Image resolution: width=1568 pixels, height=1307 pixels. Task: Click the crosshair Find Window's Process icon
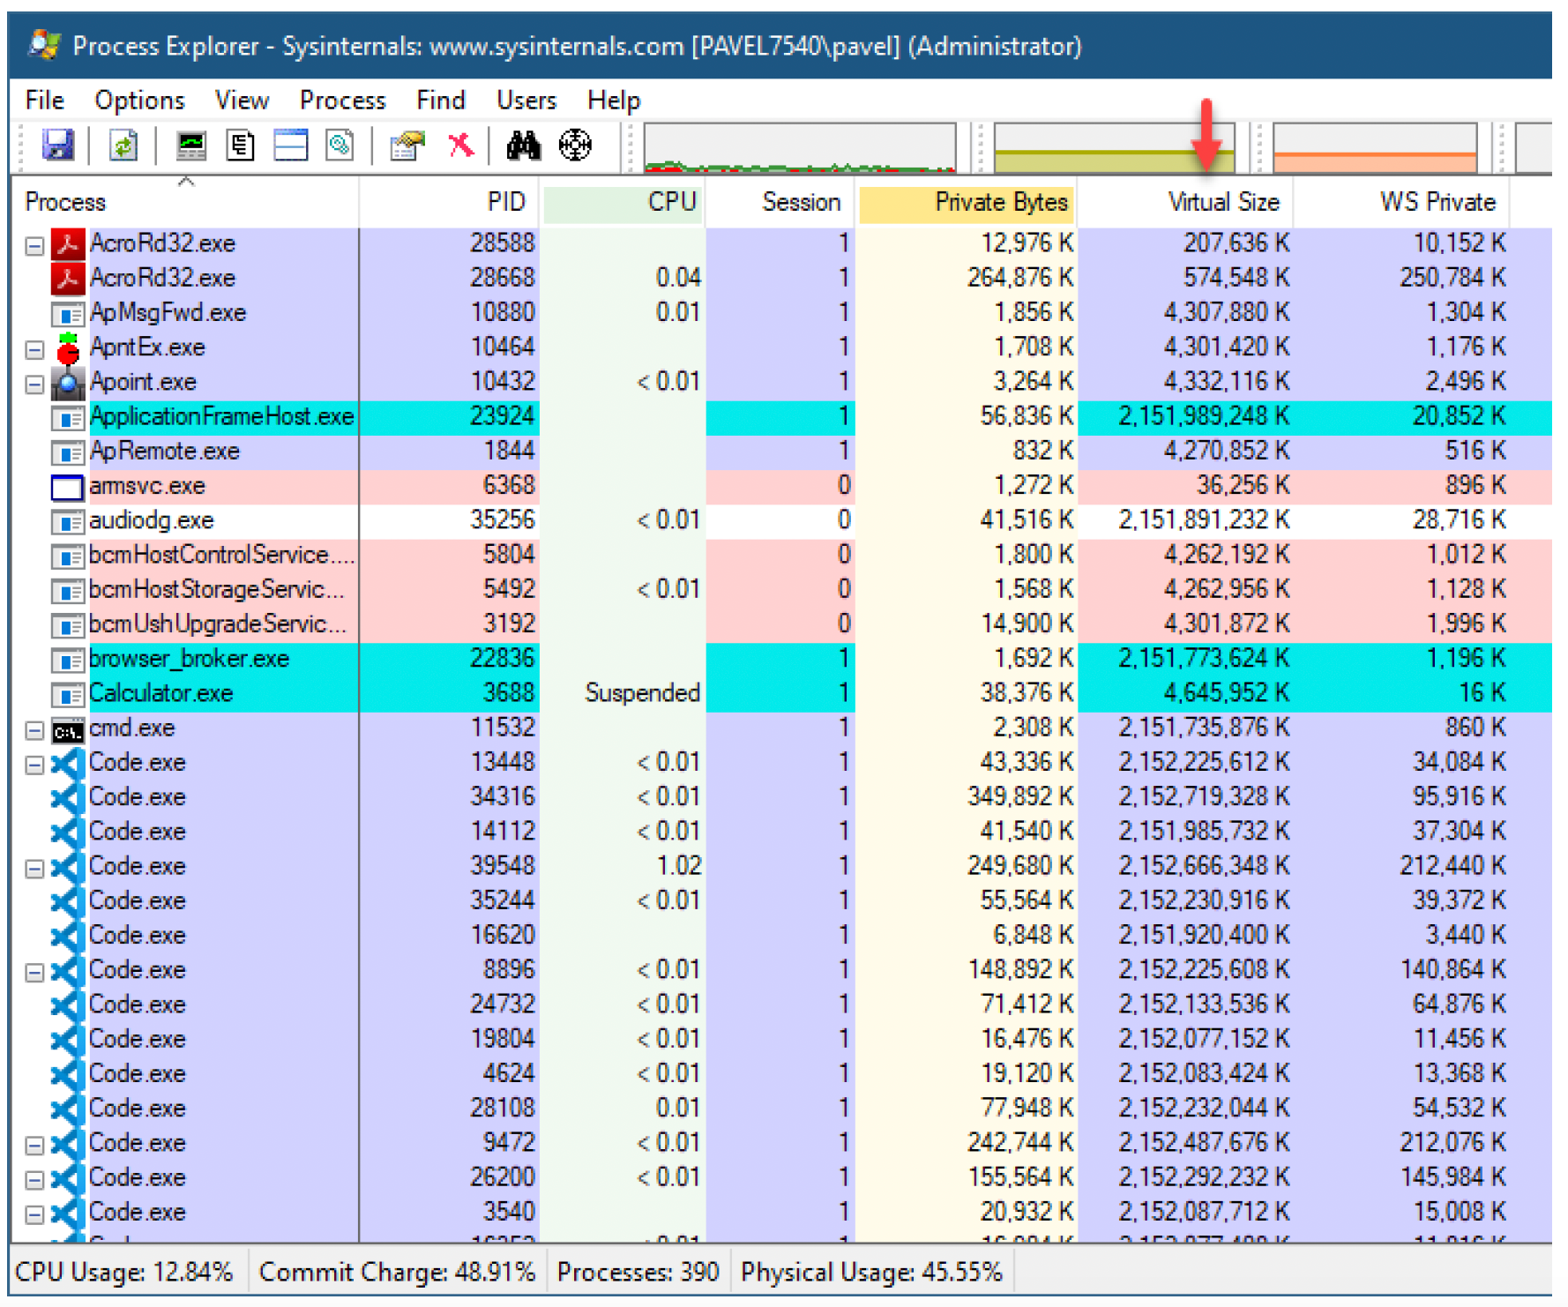click(575, 145)
